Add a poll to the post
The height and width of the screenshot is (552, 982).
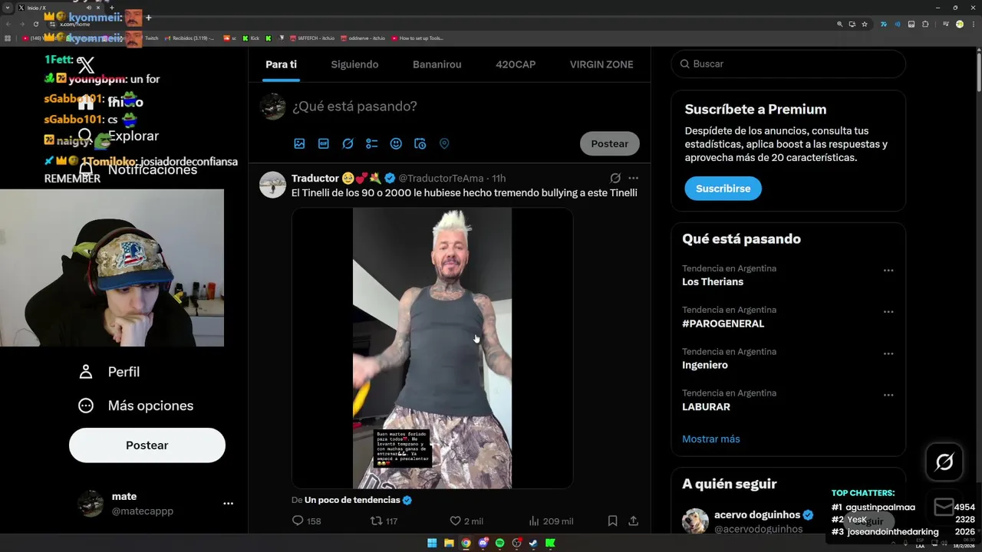coord(372,143)
